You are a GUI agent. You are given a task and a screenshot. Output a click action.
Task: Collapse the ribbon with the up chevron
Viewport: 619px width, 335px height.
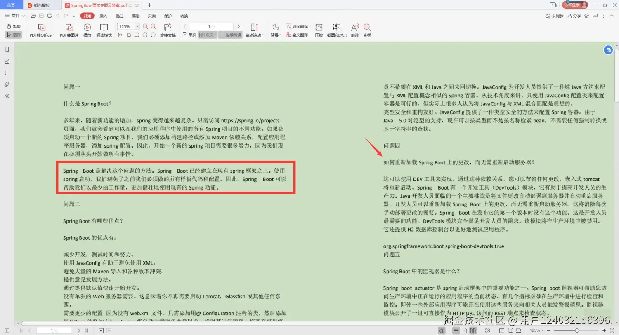coord(612,16)
